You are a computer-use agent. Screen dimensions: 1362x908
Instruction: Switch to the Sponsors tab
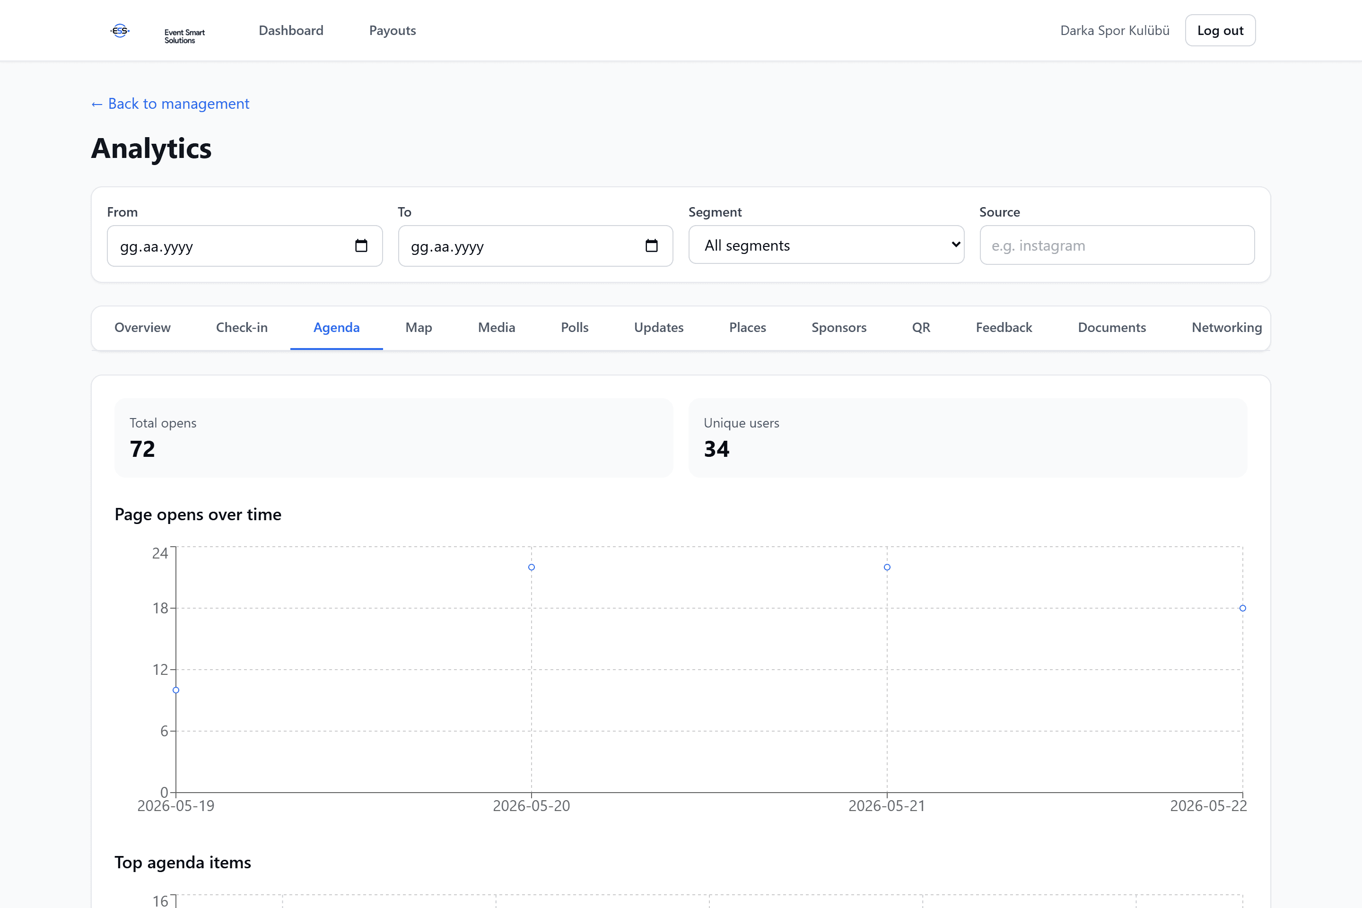point(839,328)
